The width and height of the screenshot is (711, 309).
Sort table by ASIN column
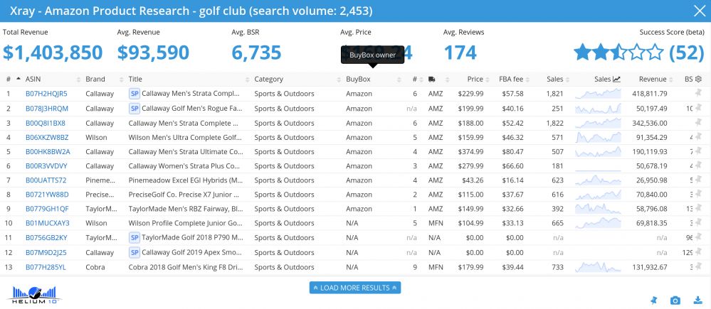(33, 79)
